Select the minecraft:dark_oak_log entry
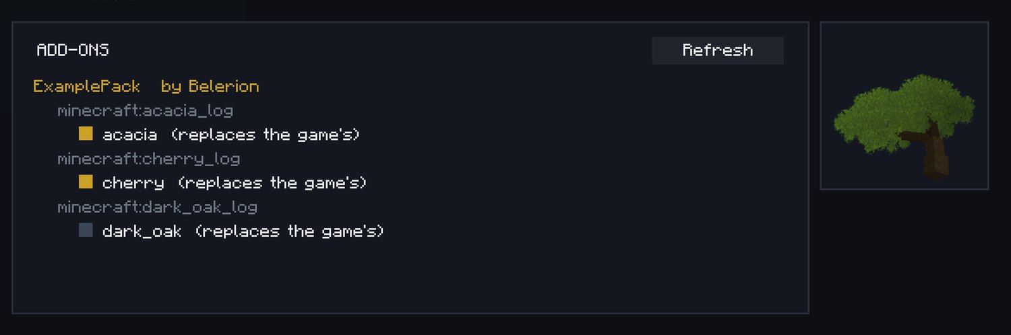 (x=157, y=207)
